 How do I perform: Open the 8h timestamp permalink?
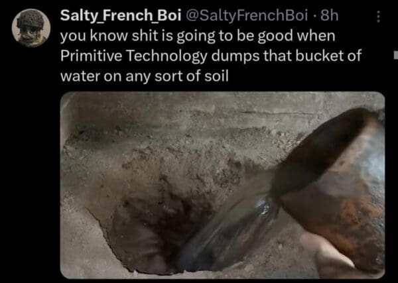[x=329, y=16]
